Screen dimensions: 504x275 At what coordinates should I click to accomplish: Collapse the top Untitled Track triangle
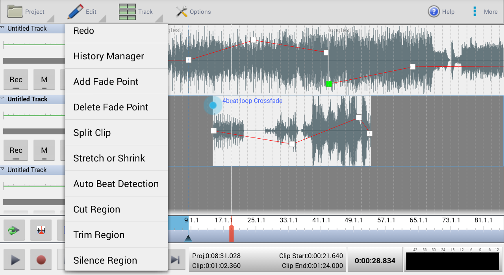3,28
